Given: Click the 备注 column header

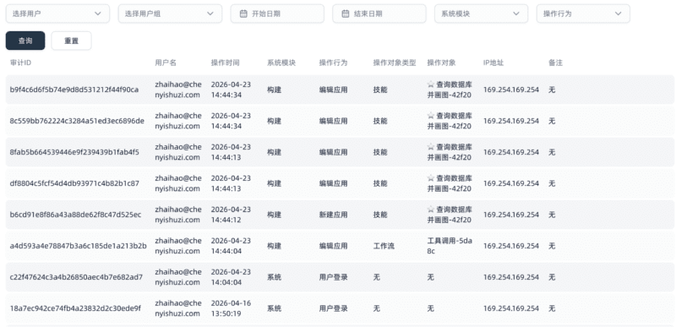Looking at the screenshot, I should click(555, 63).
